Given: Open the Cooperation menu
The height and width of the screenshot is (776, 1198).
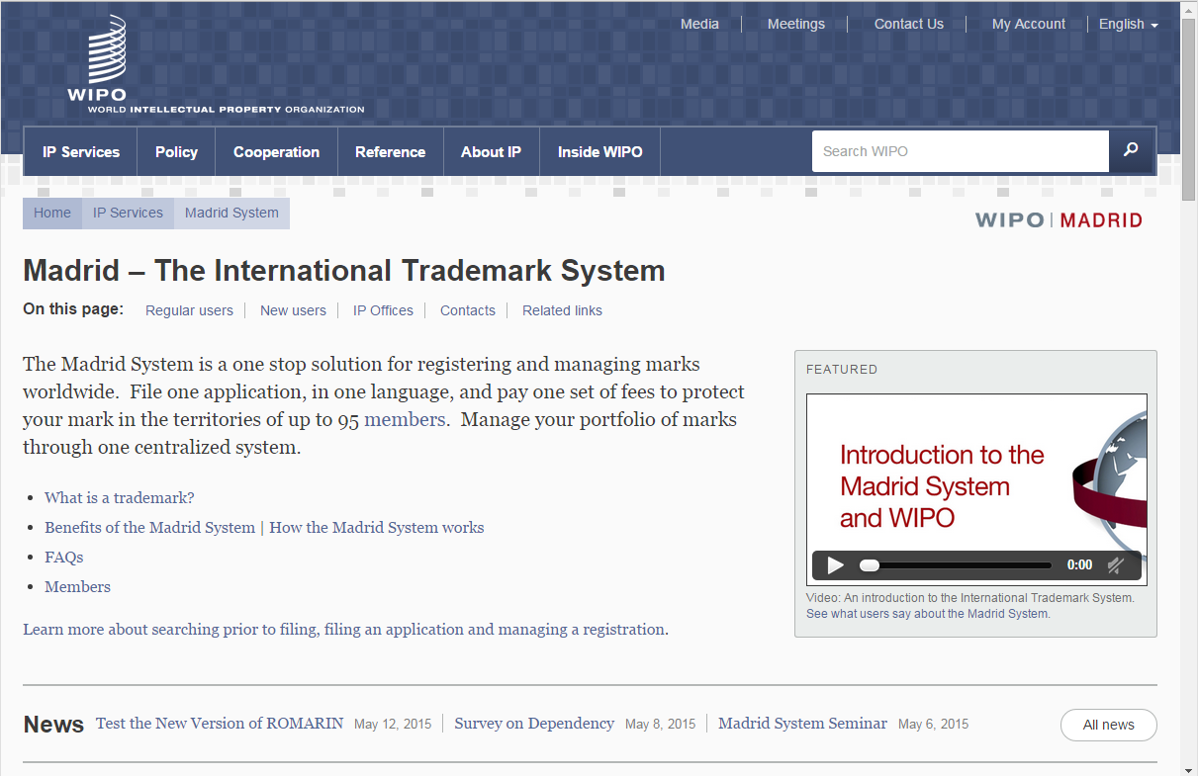Looking at the screenshot, I should [276, 152].
